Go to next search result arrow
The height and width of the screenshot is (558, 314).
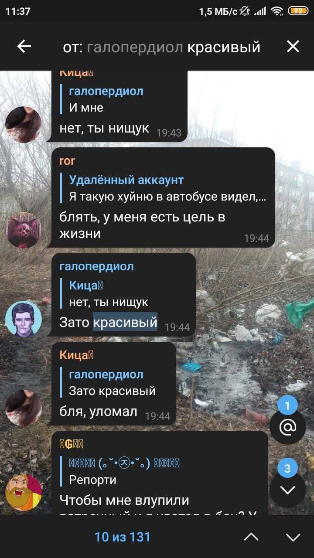[x=293, y=537]
